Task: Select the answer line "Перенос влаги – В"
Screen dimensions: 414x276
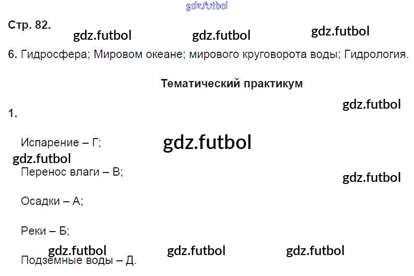Action: (72, 171)
